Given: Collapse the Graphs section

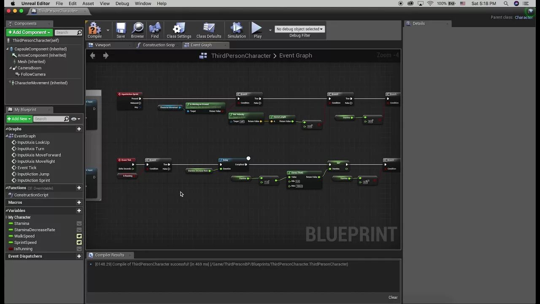Looking at the screenshot, I should coord(7,129).
